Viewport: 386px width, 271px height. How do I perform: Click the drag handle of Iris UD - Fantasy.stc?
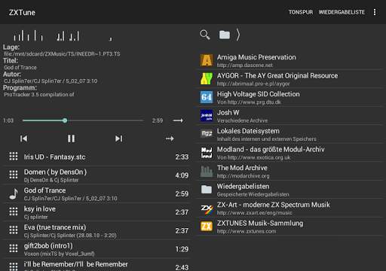[x=14, y=157]
